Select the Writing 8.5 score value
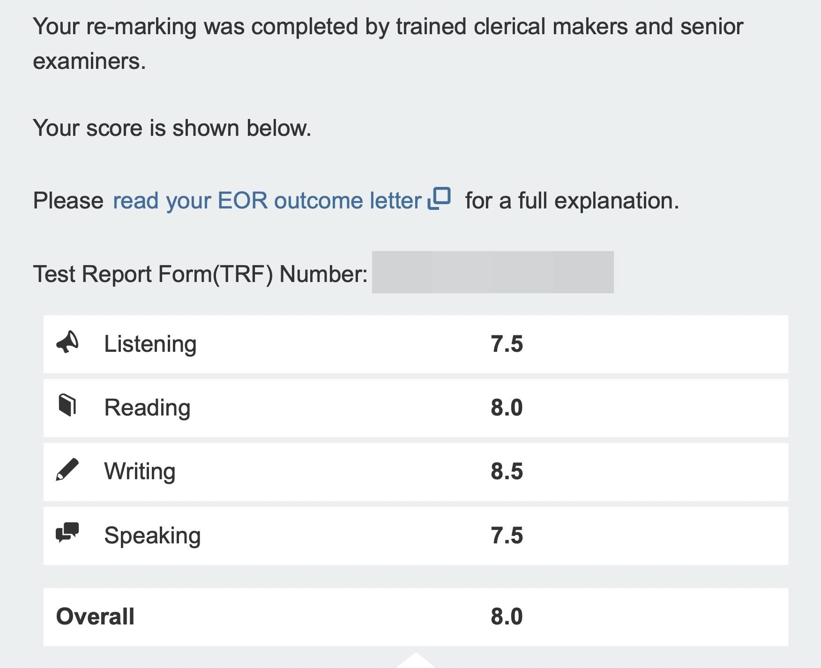This screenshot has width=821, height=668. 507,470
